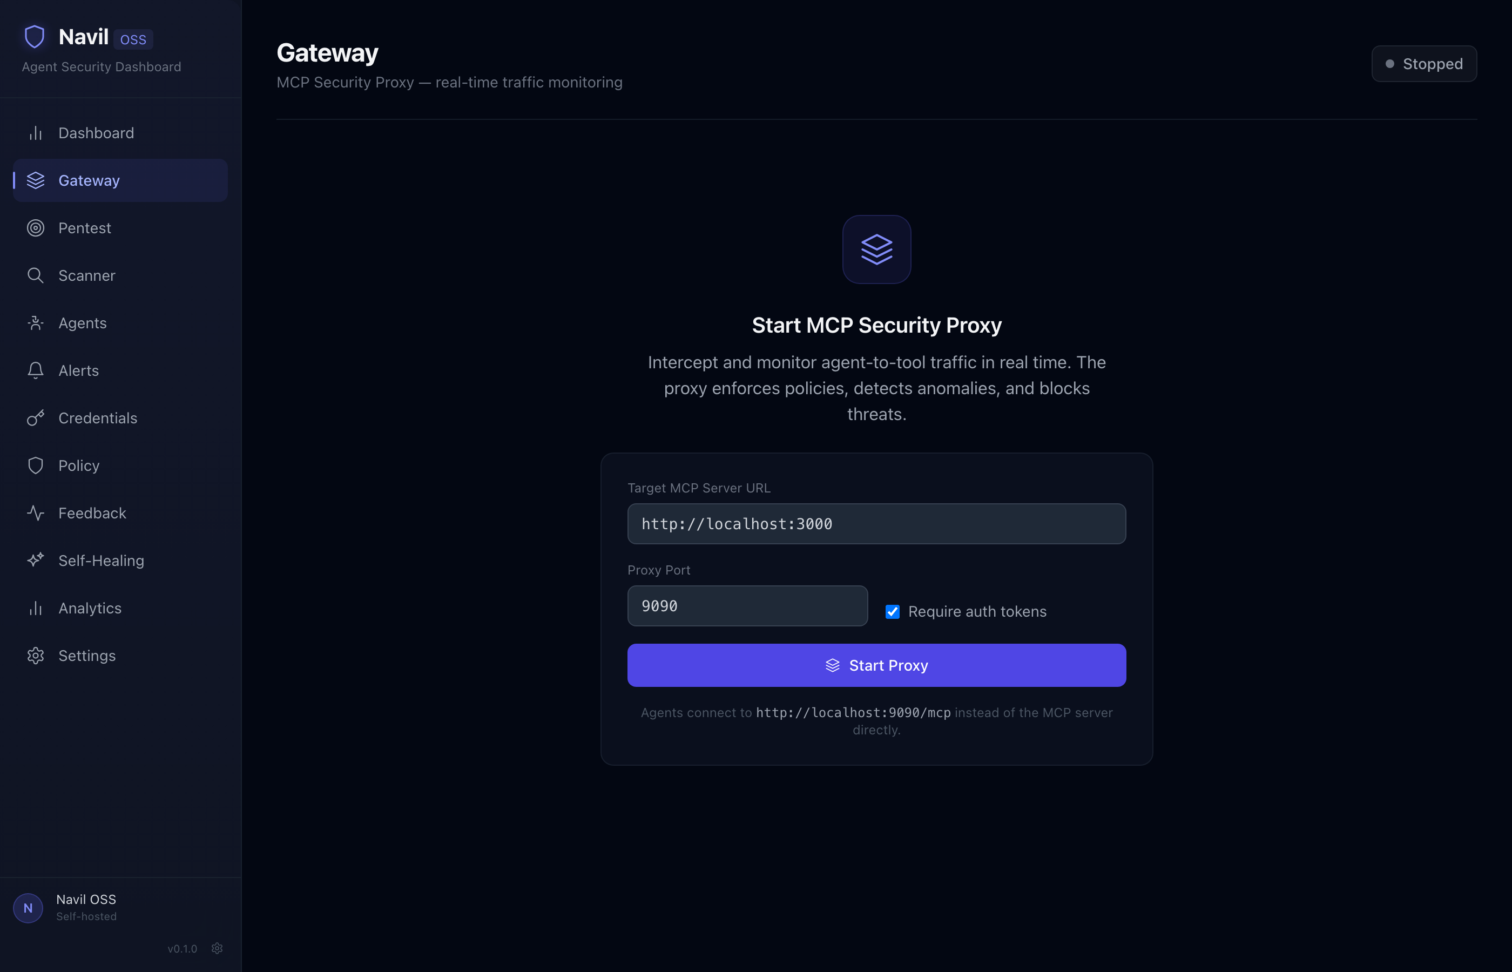1512x972 pixels.
Task: Toggle the Stopped status indicator
Action: pos(1423,63)
